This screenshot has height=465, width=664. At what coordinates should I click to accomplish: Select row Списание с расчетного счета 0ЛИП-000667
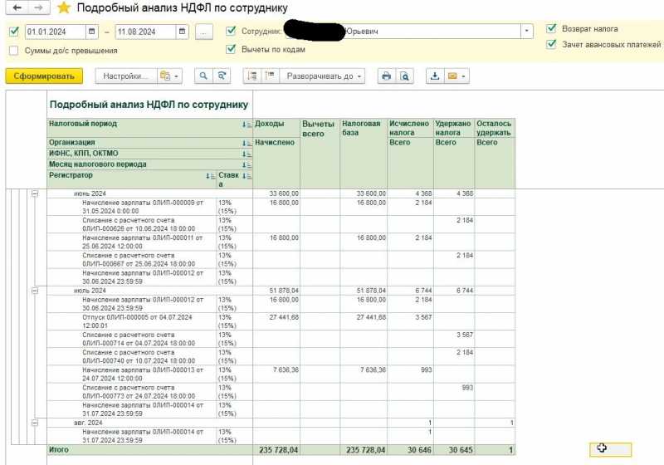click(x=281, y=260)
